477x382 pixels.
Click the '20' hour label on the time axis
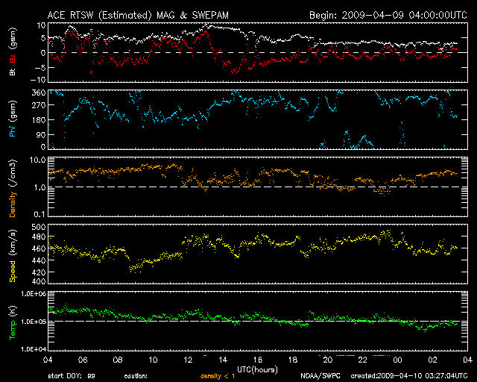(328, 360)
